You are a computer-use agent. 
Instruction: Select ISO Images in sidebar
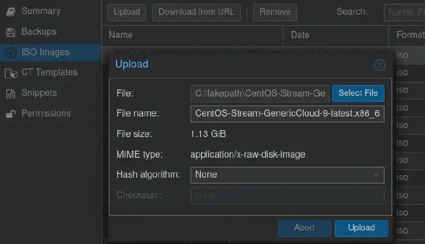click(x=50, y=52)
